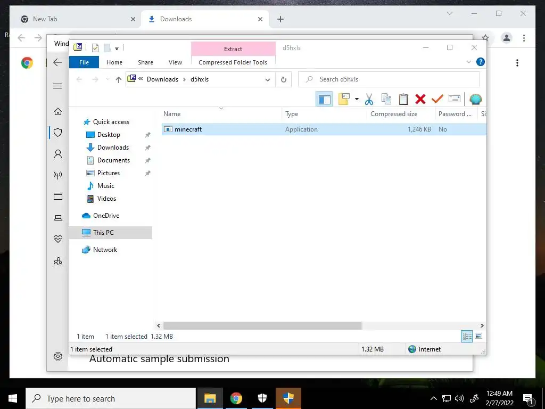Select Music in the navigation pane
The width and height of the screenshot is (545, 409).
(106, 186)
